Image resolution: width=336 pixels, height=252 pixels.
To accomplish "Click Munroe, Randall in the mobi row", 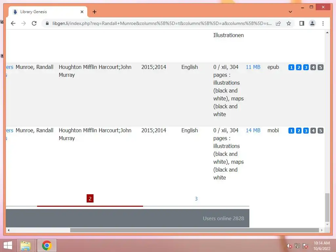I will click(x=34, y=130).
